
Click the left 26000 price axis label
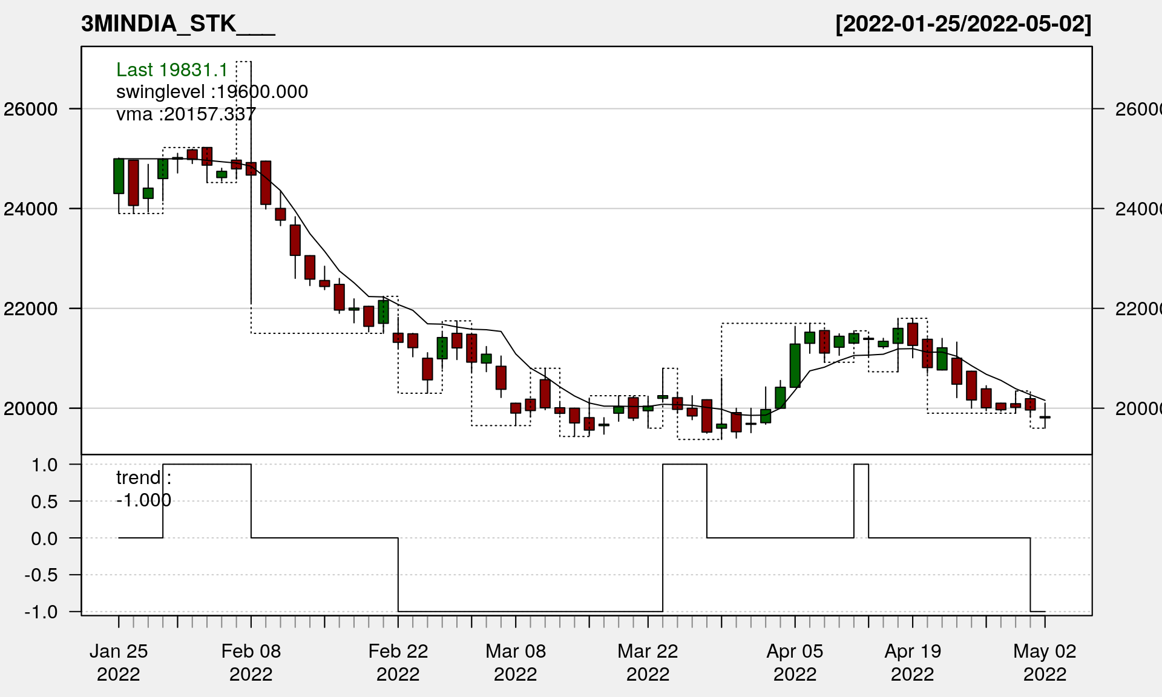point(31,110)
